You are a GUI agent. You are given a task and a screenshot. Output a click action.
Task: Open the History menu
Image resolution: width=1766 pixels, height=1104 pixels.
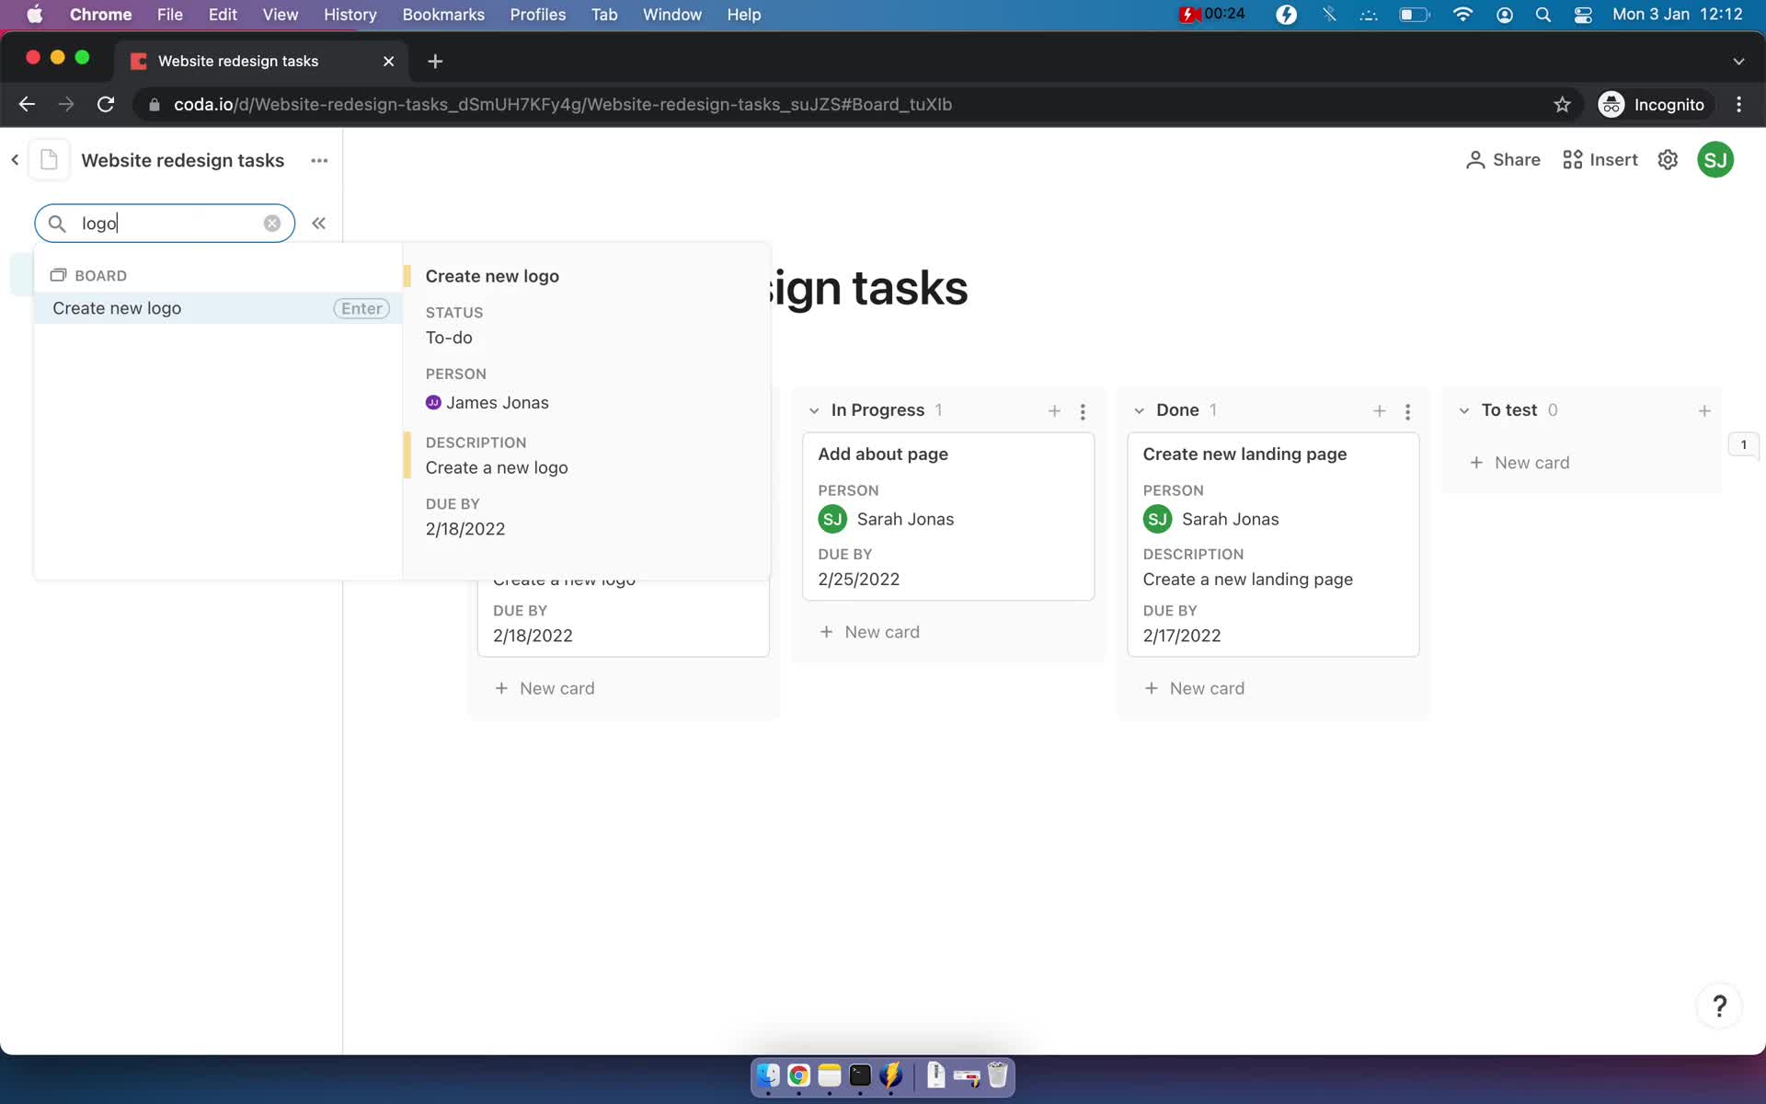click(350, 15)
